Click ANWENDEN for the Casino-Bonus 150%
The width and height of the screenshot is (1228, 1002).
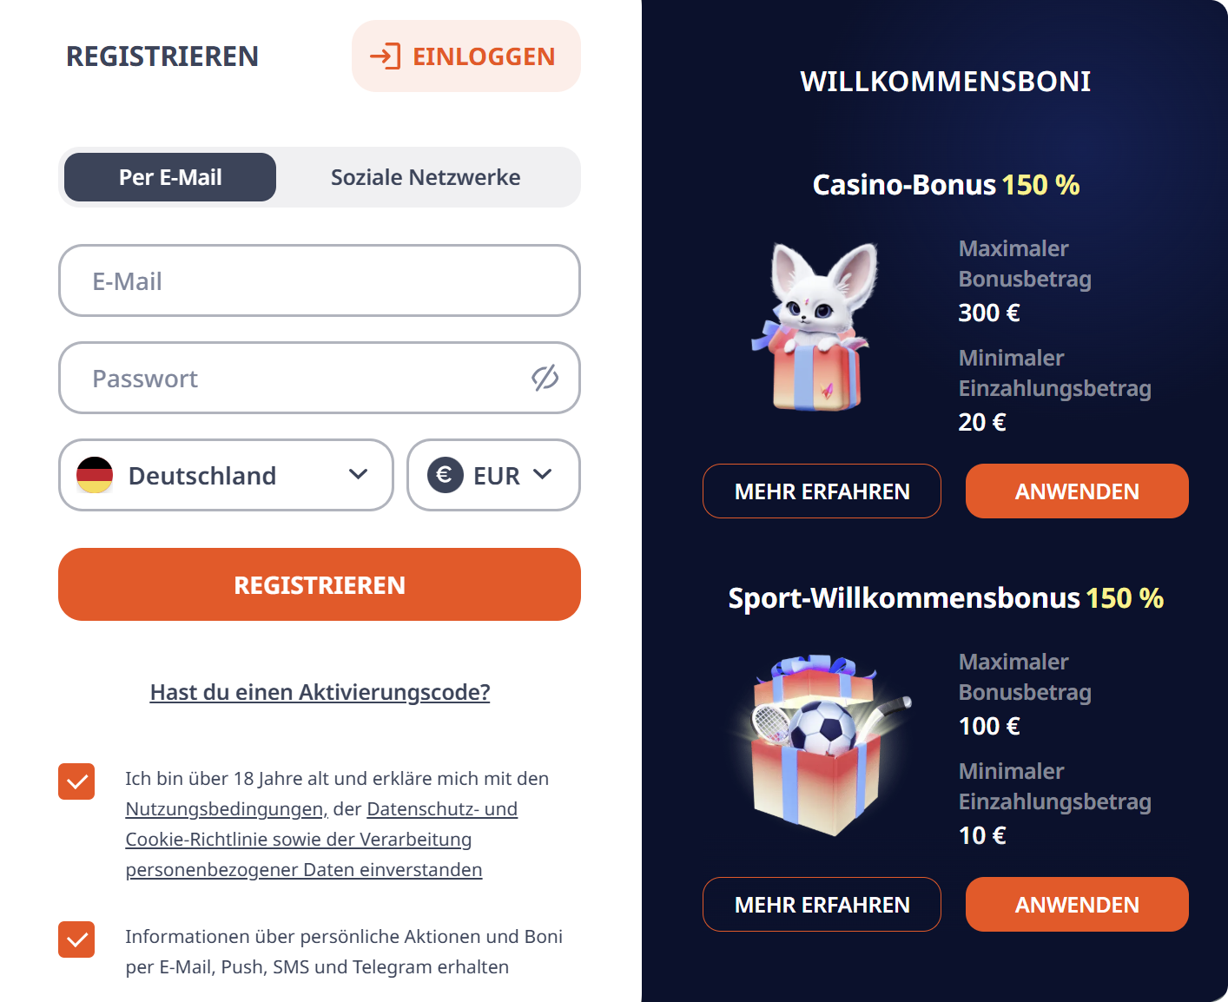tap(1077, 491)
